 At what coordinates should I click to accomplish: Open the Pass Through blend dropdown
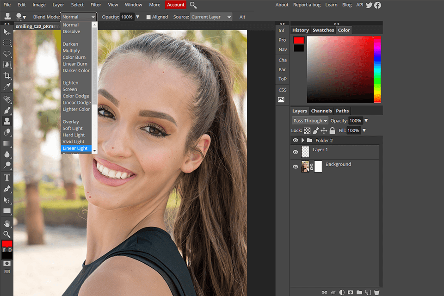tap(310, 121)
